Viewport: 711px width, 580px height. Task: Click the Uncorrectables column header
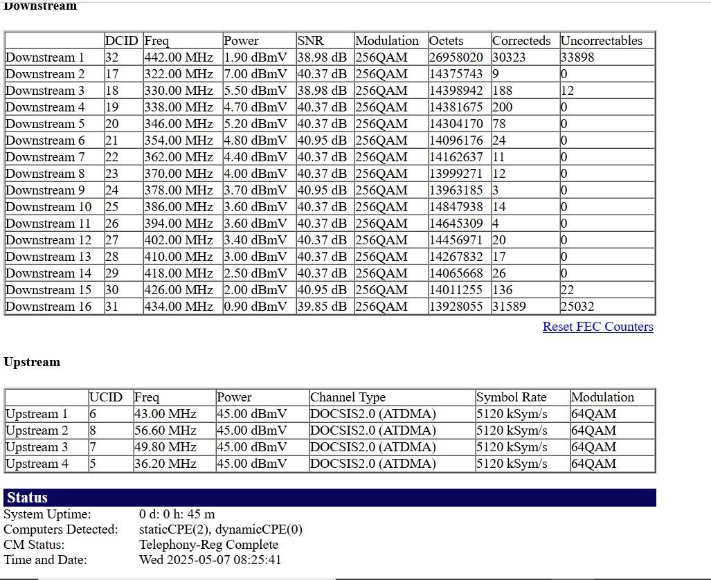pos(601,41)
